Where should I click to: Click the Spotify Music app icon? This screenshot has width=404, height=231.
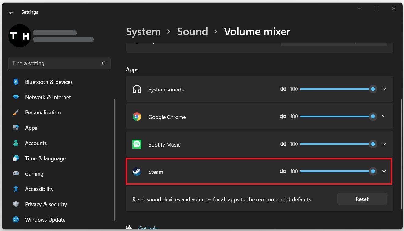137,144
